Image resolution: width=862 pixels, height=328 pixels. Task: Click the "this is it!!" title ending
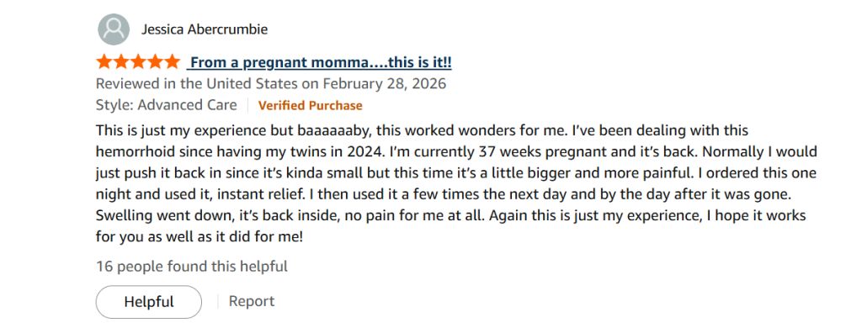419,62
